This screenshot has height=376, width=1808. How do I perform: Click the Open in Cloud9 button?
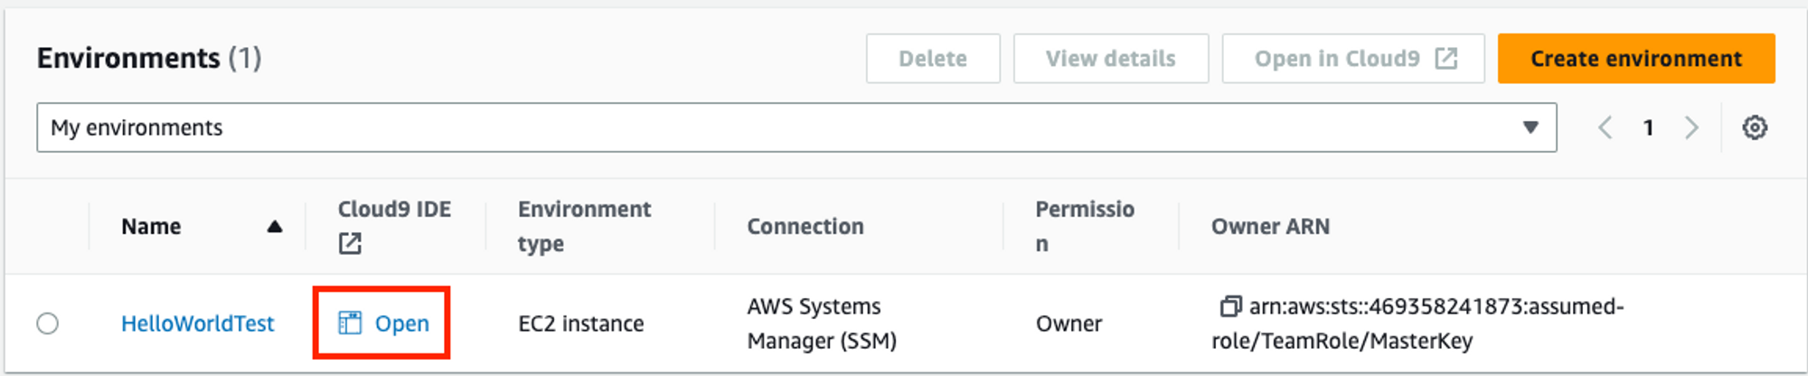click(x=1337, y=59)
